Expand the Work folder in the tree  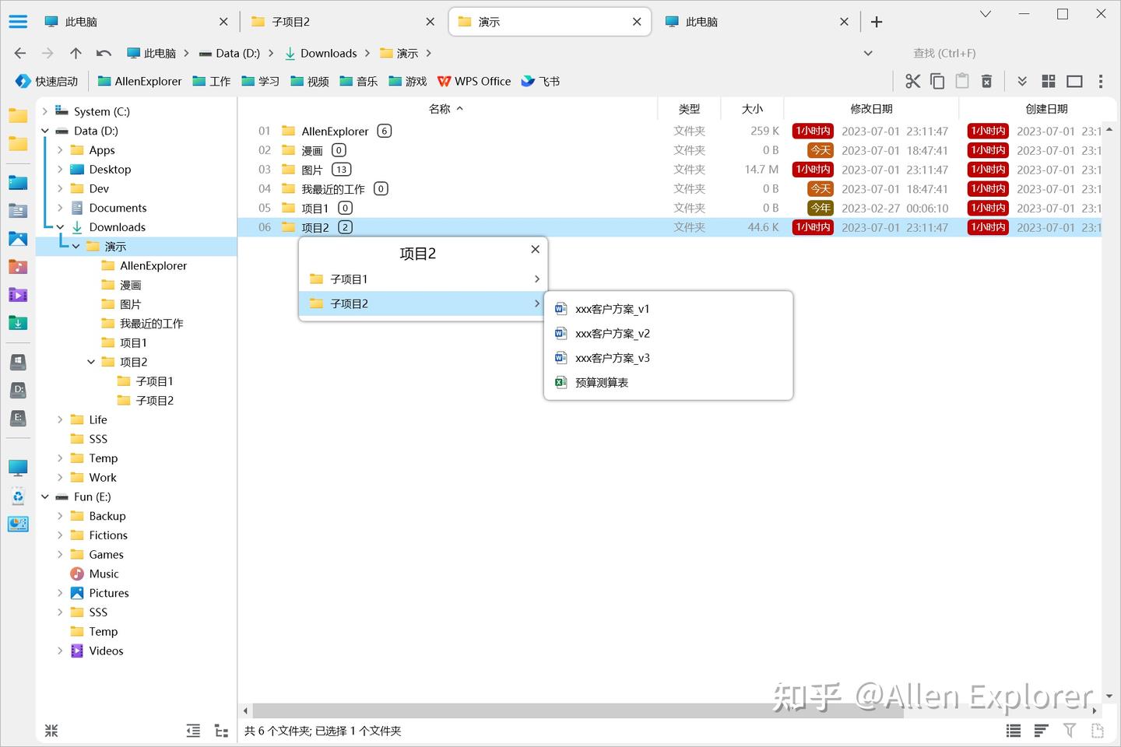(59, 477)
